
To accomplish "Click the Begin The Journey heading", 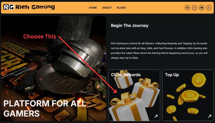I will click(130, 26).
